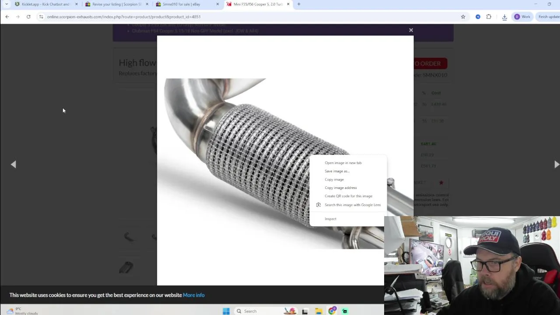Open a new browser tab
The height and width of the screenshot is (315, 560).
pos(299,4)
